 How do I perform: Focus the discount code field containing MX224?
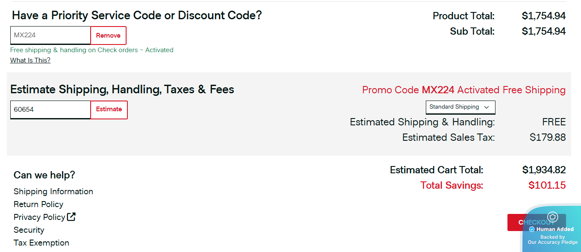(50, 36)
